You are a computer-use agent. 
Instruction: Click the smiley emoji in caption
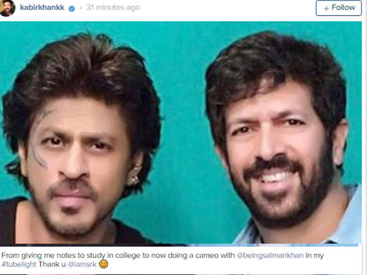[103, 264]
